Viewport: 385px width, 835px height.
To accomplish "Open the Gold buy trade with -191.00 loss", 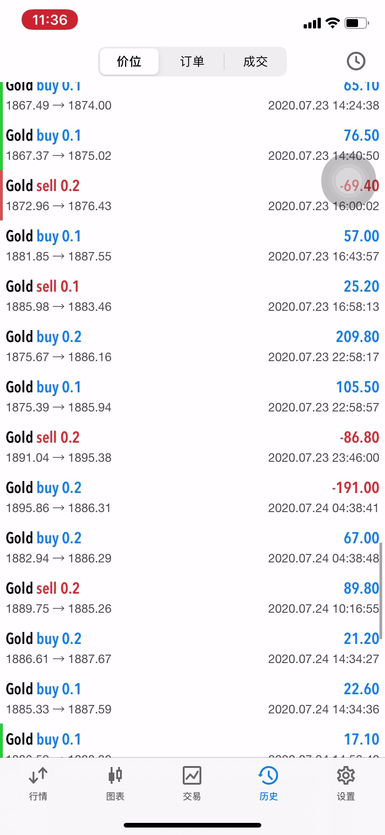I will 192,497.
